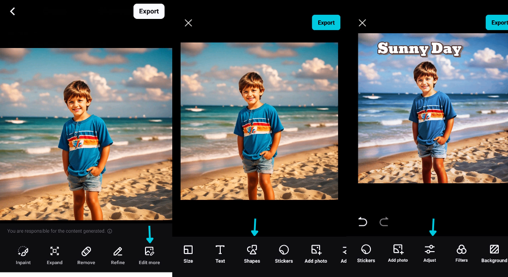Close the middle editor with X
Image resolution: width=508 pixels, height=277 pixels.
[x=188, y=23]
